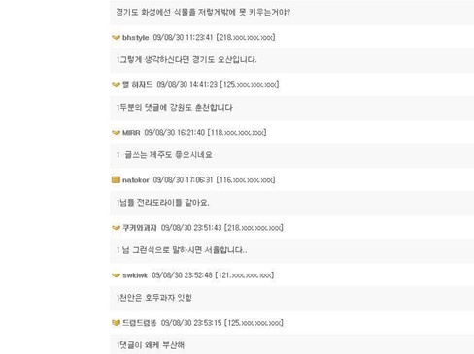Open user bhstyle's profile name
The height and width of the screenshot is (354, 474).
tap(135, 38)
